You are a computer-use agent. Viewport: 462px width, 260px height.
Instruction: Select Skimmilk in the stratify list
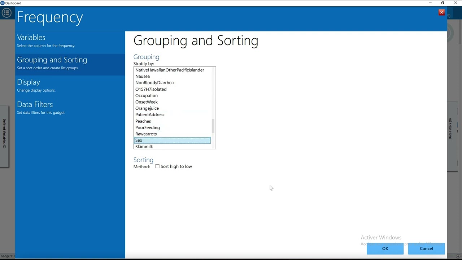coord(172,146)
